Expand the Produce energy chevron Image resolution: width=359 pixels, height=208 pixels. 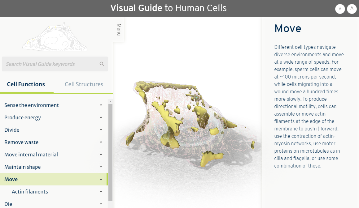(101, 117)
